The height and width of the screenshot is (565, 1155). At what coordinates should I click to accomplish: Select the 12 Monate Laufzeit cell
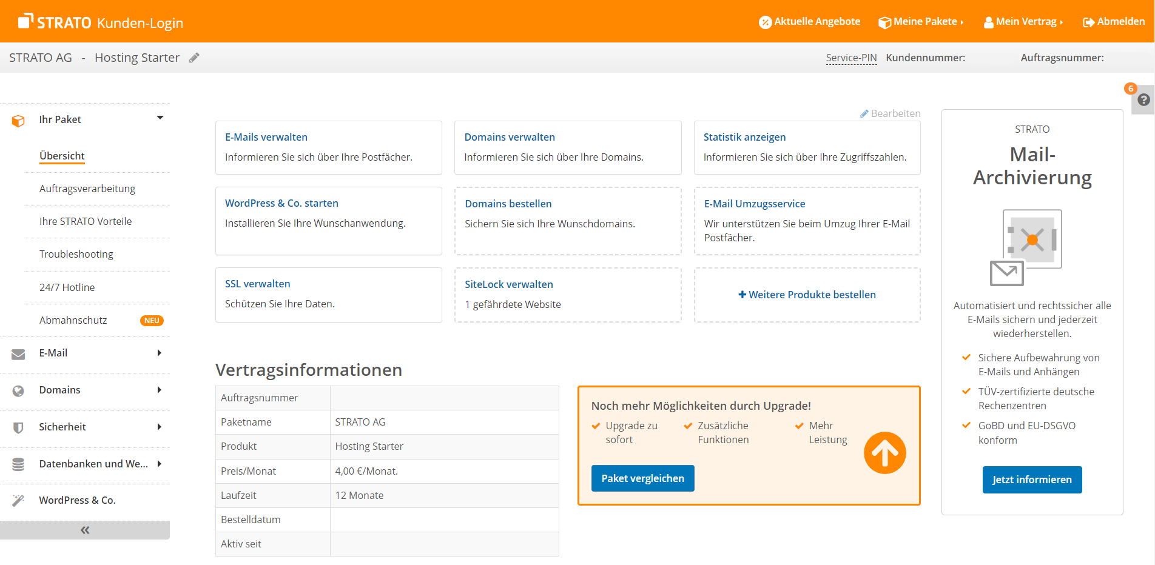click(445, 495)
